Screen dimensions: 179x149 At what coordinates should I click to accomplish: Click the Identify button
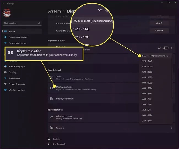click(x=159, y=23)
